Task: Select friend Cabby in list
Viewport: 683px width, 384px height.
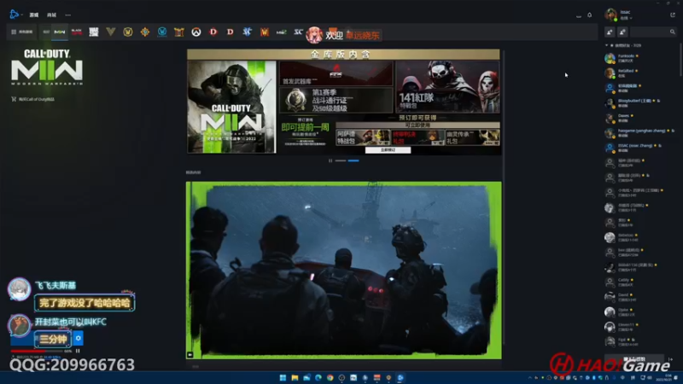Action: [x=640, y=282]
